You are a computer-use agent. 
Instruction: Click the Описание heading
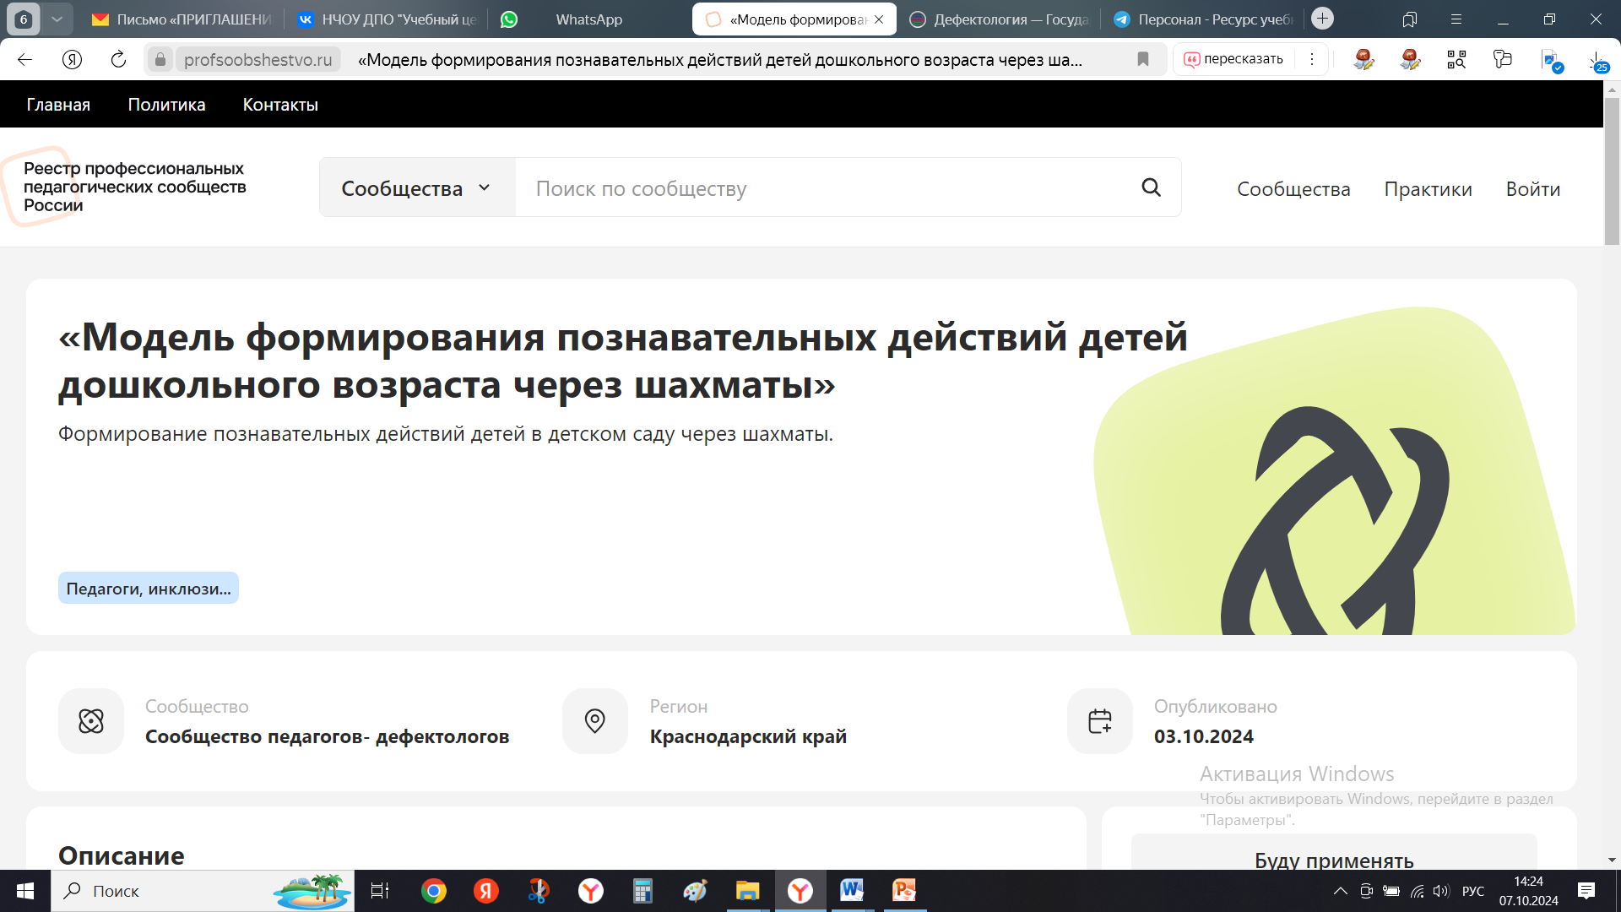tap(122, 855)
